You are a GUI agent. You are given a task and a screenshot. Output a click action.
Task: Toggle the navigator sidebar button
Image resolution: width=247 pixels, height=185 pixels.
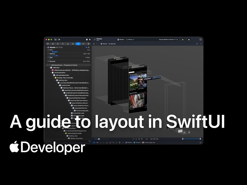tap(55, 40)
